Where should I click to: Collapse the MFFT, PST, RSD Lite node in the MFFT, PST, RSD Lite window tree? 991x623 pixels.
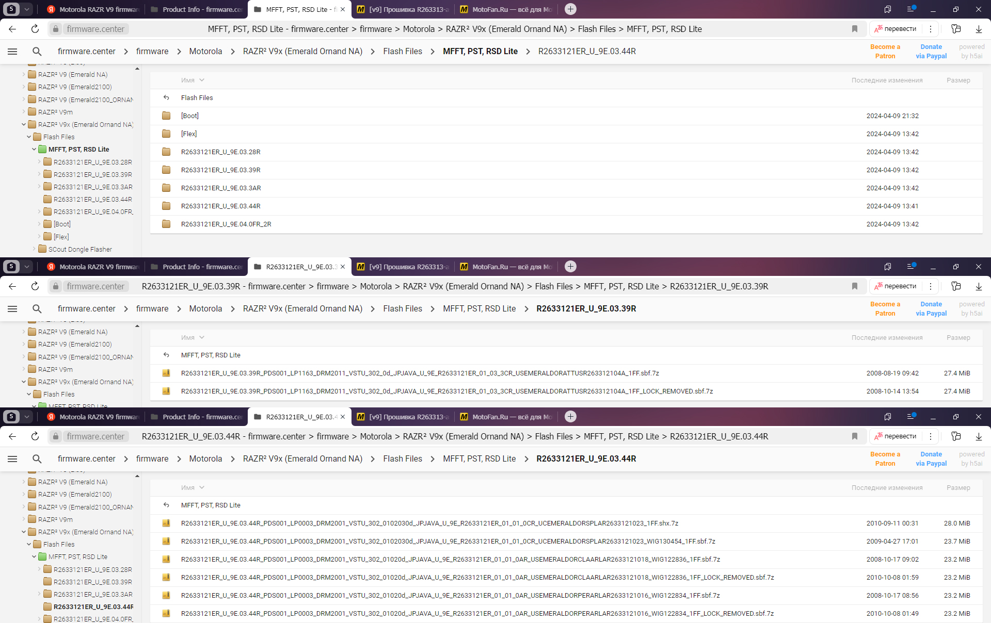click(34, 149)
